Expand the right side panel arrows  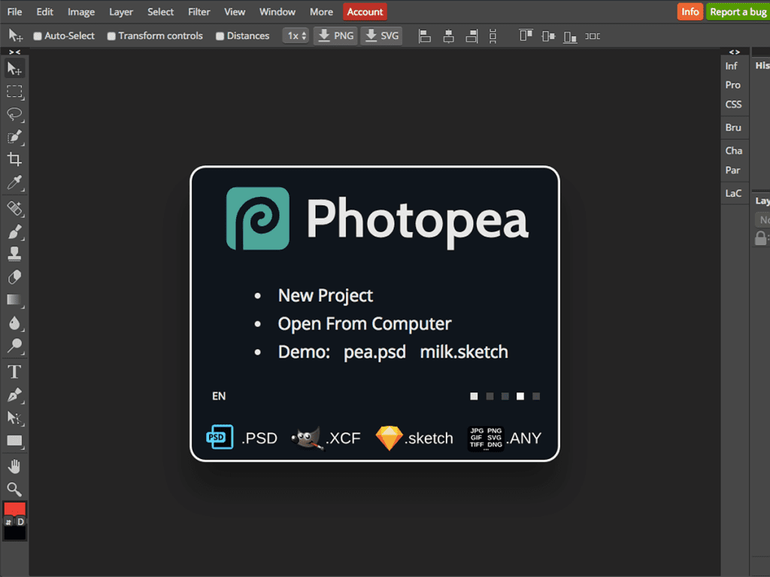pyautogui.click(x=734, y=52)
